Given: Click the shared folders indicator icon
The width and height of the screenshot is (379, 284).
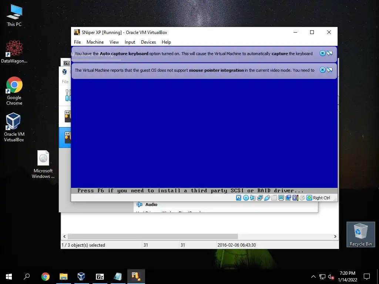Looking at the screenshot, I should point(274,198).
